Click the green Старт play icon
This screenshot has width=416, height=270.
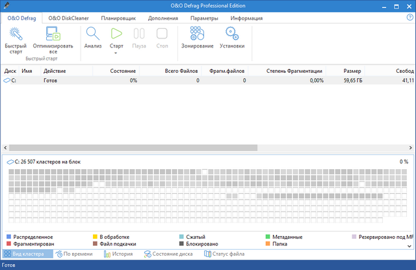pyautogui.click(x=117, y=33)
